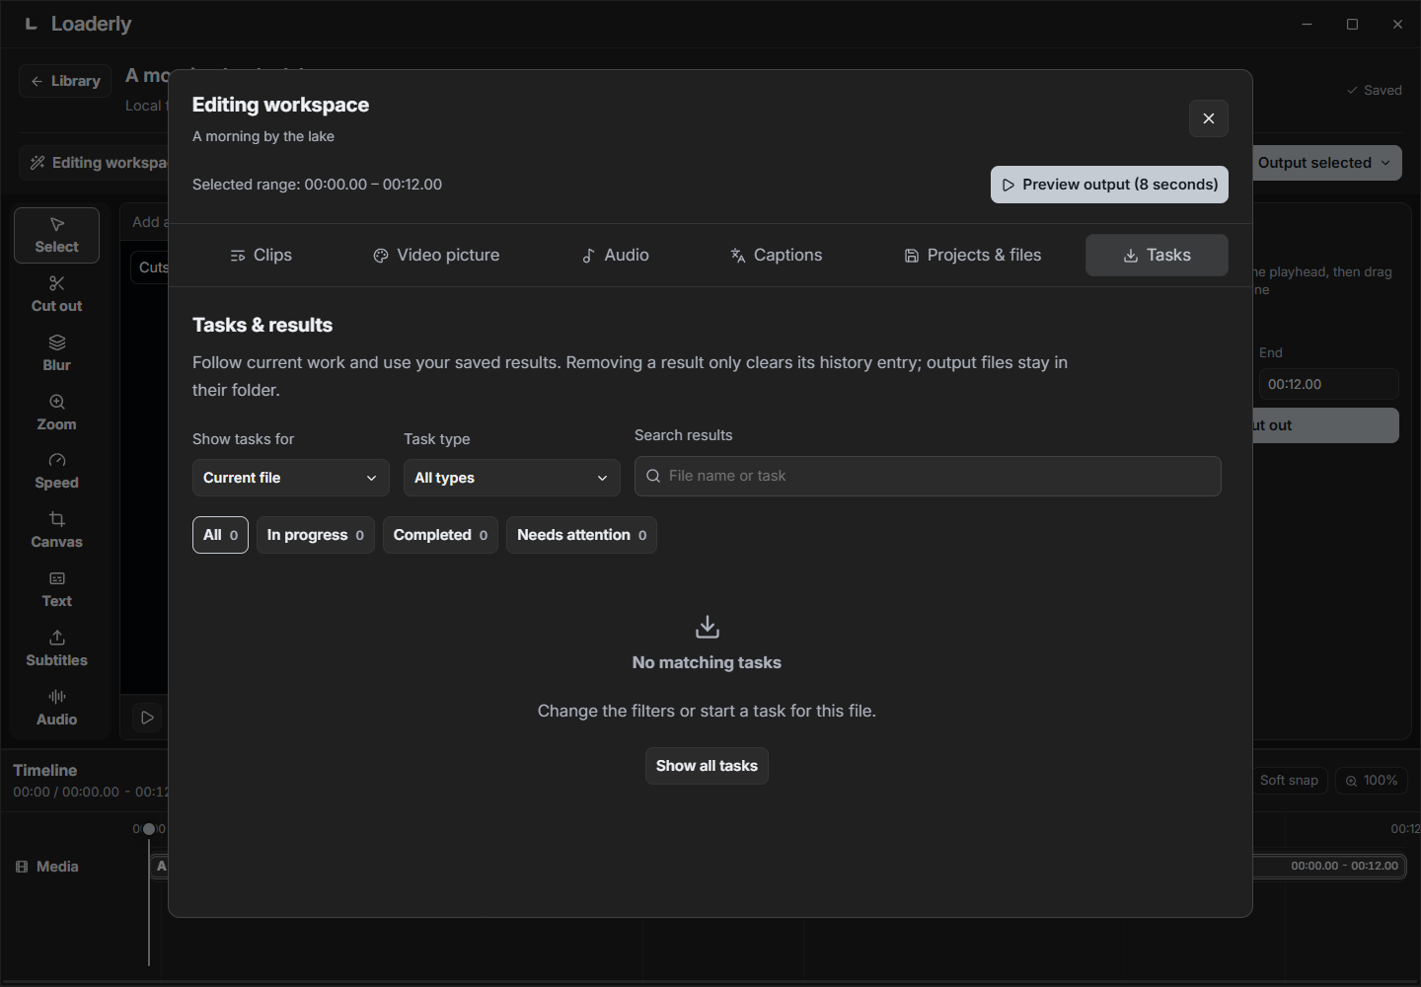The width and height of the screenshot is (1421, 987).
Task: Click the File name or task search field
Action: pyautogui.click(x=928, y=476)
